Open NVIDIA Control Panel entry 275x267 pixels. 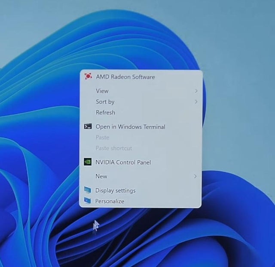[141, 162]
